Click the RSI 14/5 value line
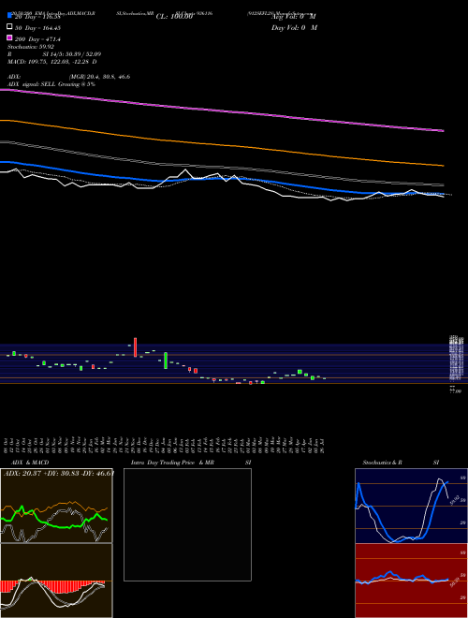Screen dimensions: 468x618 54,54
